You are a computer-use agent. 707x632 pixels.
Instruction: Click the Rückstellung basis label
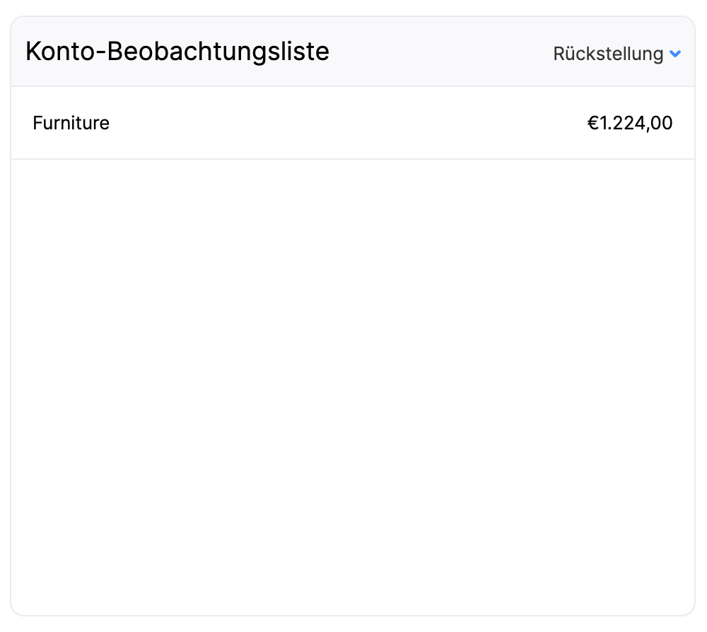tap(607, 54)
